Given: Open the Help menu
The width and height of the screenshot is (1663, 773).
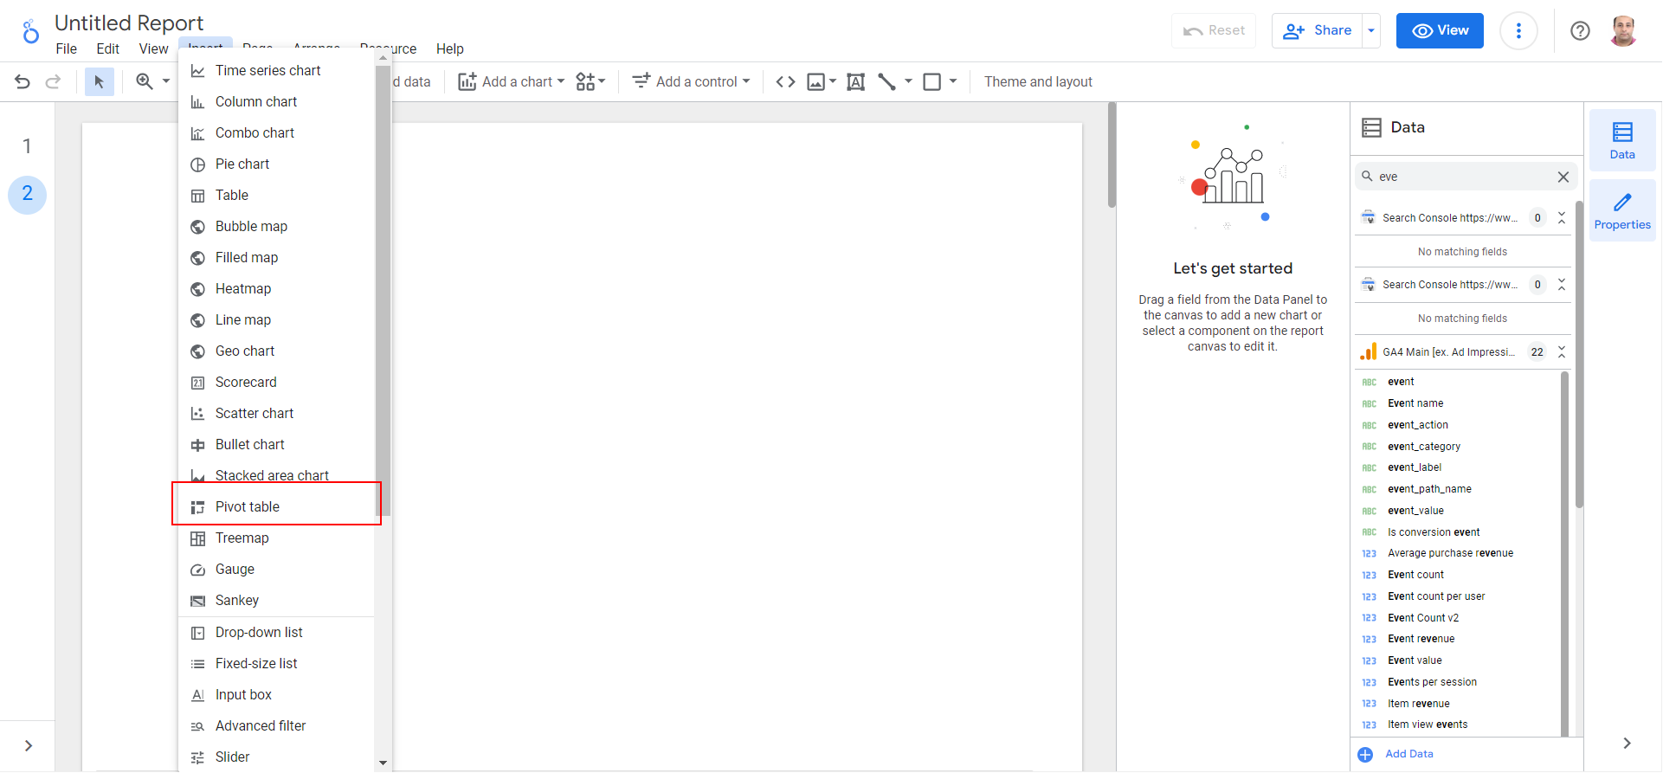Looking at the screenshot, I should [449, 48].
